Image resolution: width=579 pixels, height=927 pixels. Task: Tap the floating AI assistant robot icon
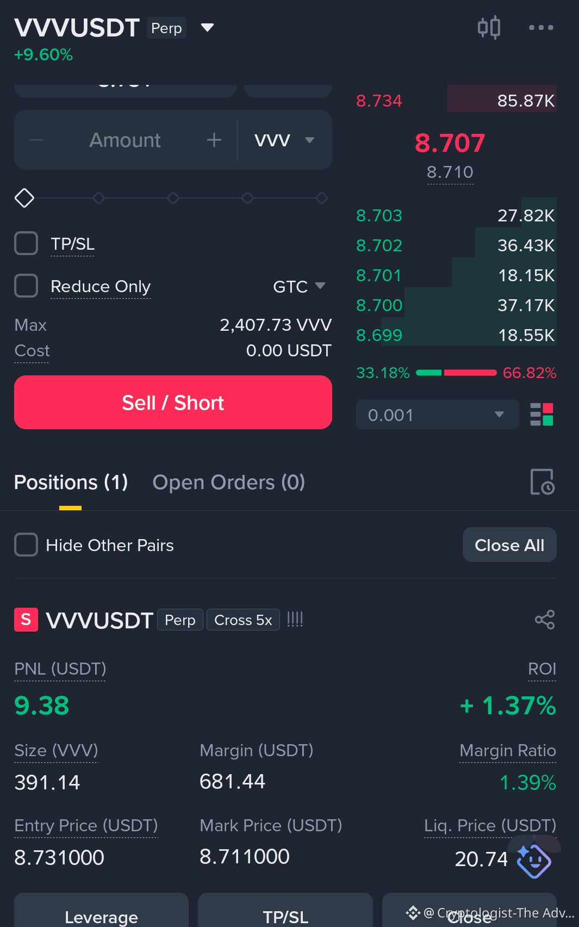pos(533,861)
